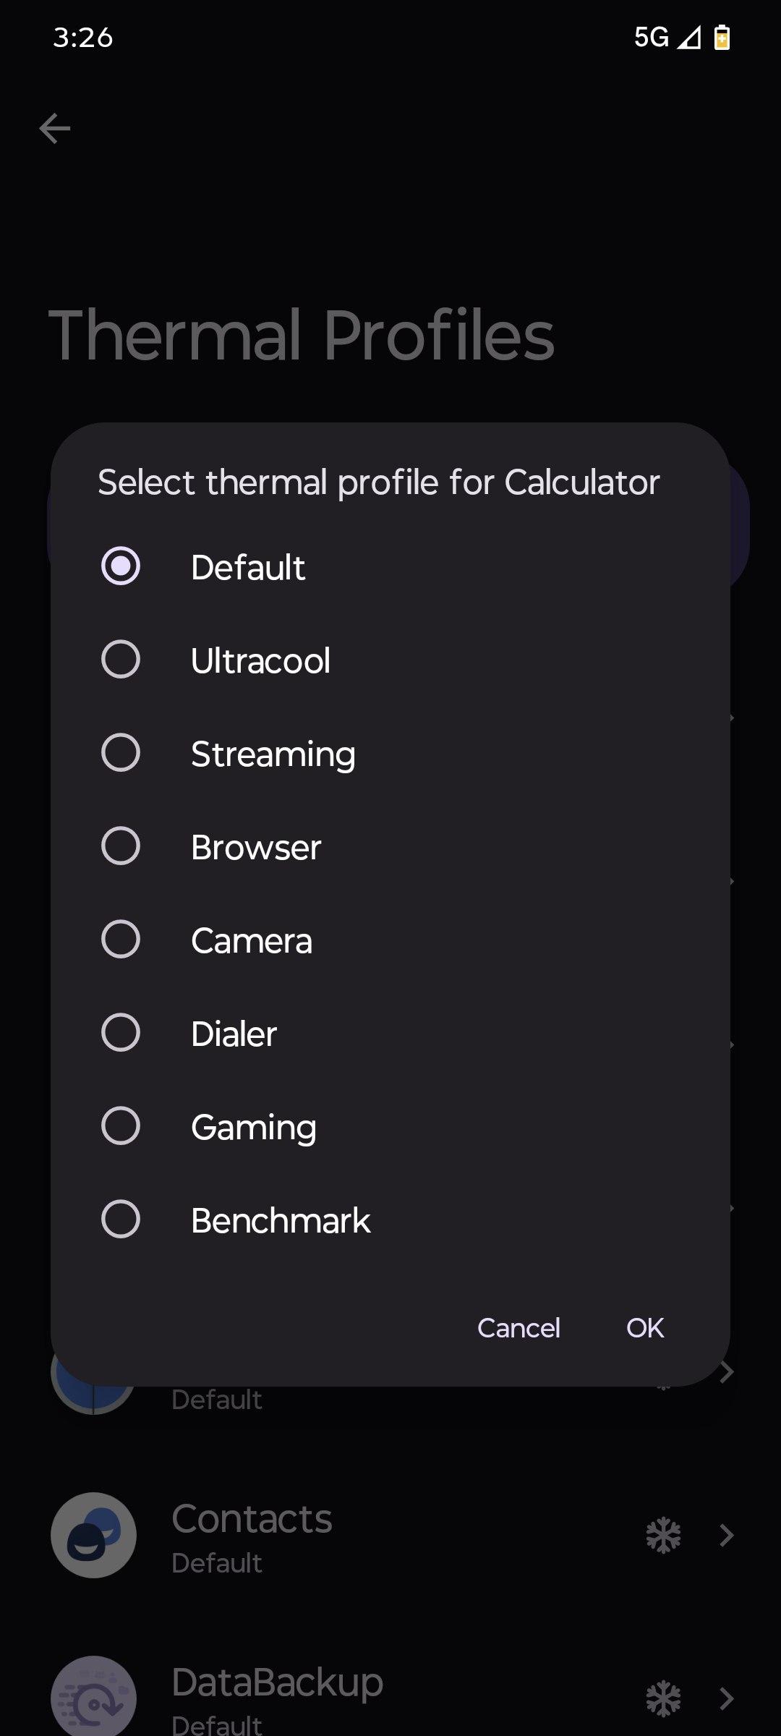Select the Default radio button

coord(121,566)
